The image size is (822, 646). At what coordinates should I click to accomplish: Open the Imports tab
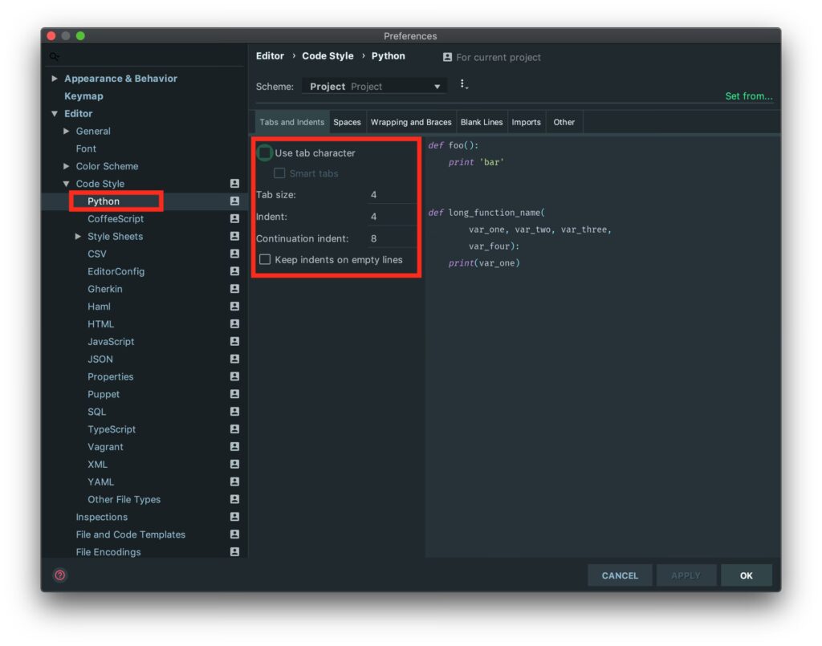[526, 122]
